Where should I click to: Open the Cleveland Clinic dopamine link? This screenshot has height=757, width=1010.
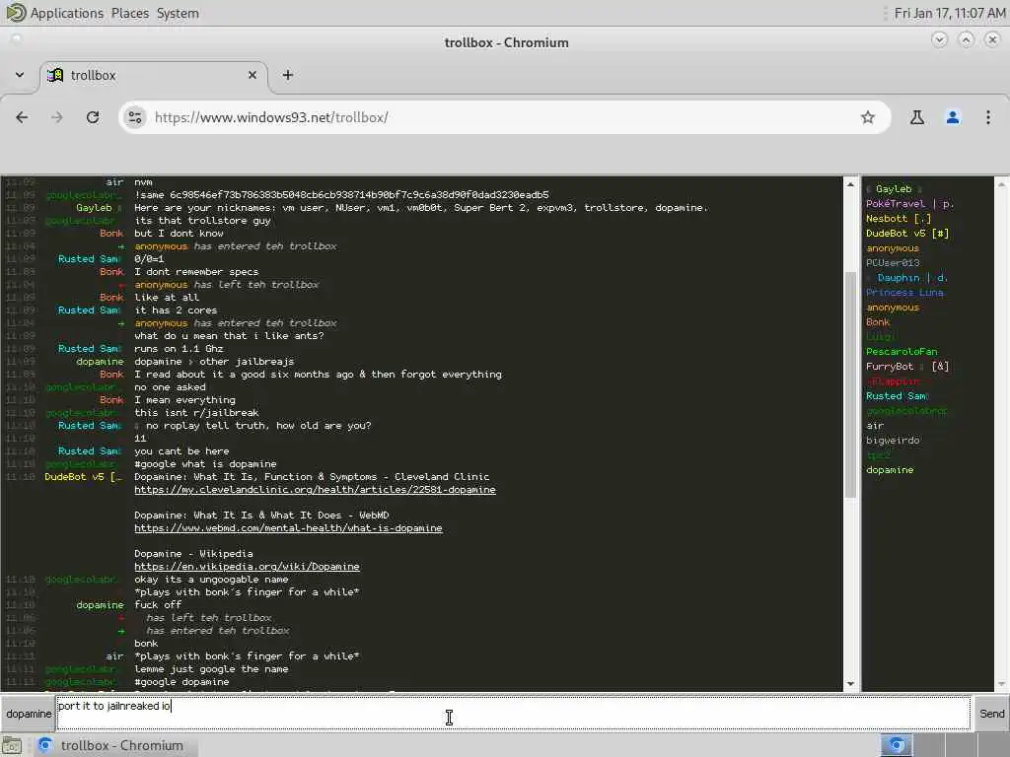click(315, 490)
